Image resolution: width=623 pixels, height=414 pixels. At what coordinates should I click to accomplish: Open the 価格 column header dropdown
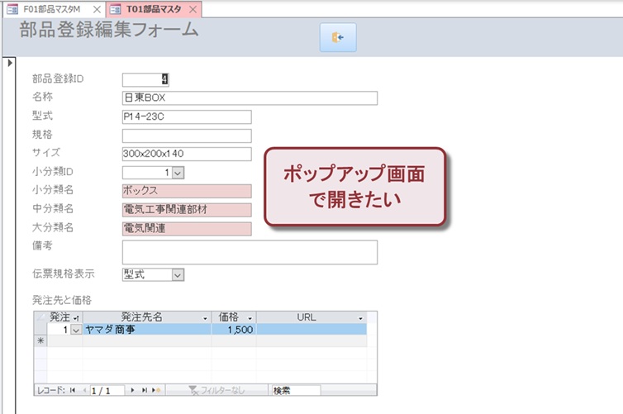tap(250, 317)
